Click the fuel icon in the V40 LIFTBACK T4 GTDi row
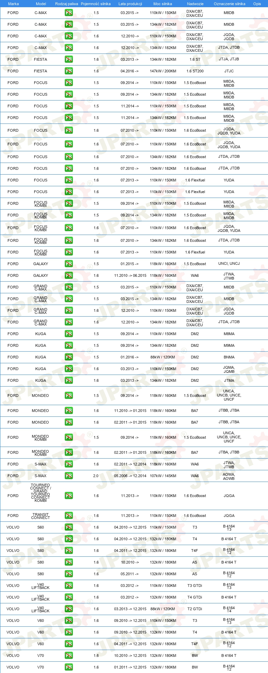Screen dimensions: 268x673 [x=69, y=597]
